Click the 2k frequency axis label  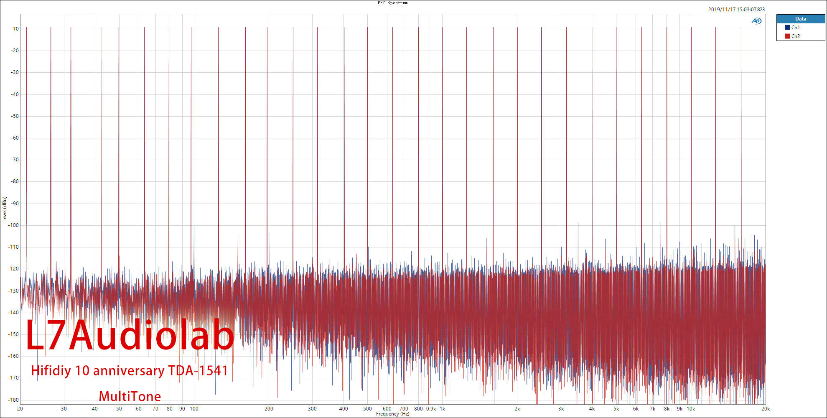click(517, 409)
